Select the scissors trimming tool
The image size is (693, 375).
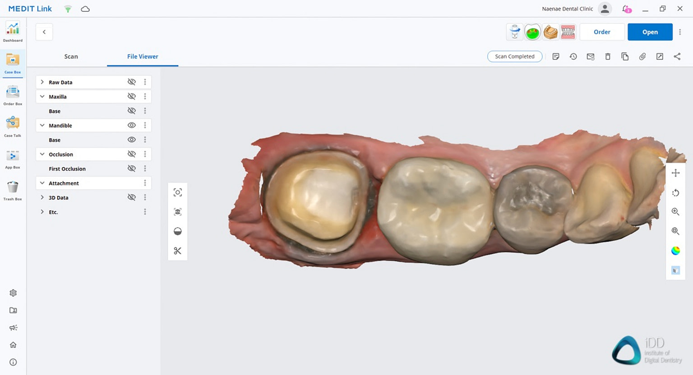pyautogui.click(x=178, y=251)
